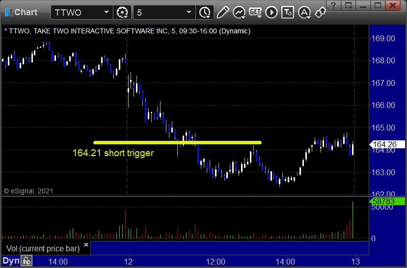
Task: Click the 14:00 label right of 12:00
Action: pos(285,262)
